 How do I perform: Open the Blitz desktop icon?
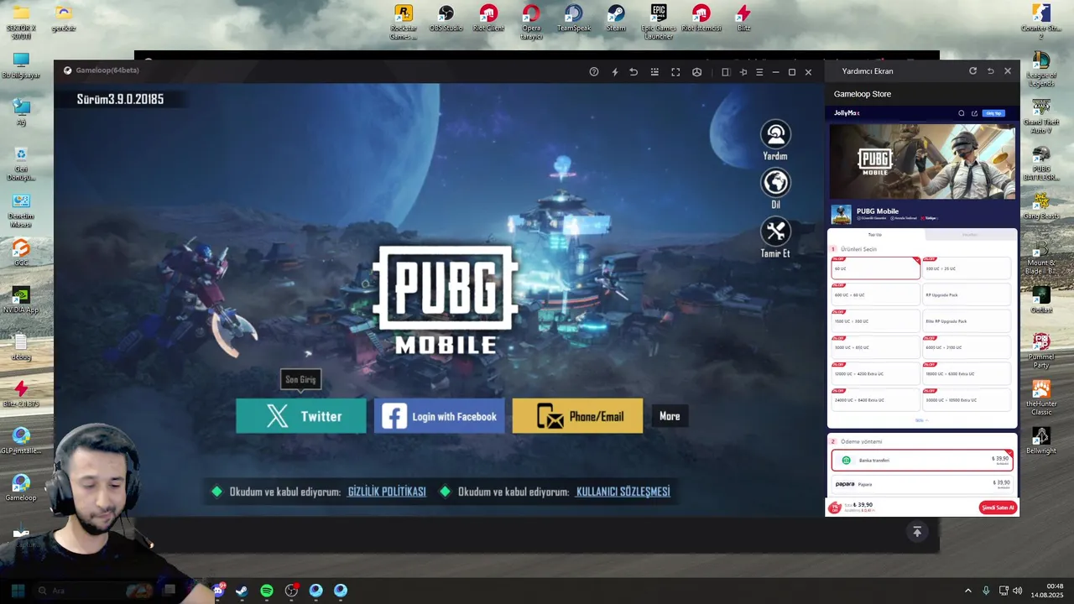tap(743, 18)
